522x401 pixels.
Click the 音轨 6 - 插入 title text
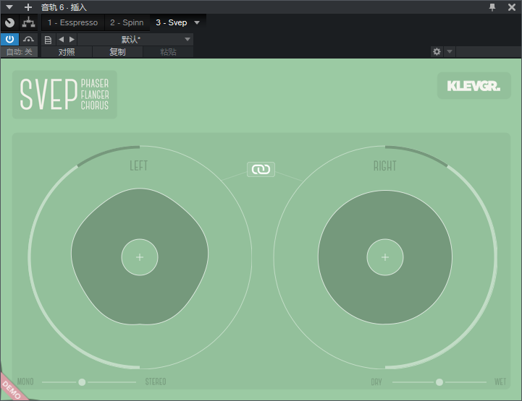(64, 7)
